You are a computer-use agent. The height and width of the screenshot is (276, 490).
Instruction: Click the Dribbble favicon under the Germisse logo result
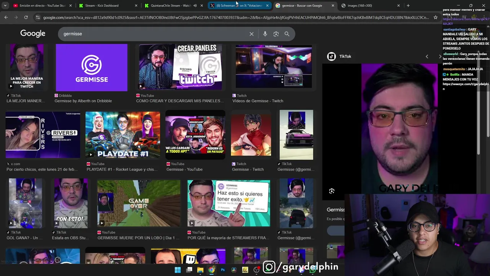point(56,95)
